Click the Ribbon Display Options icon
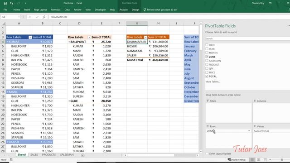290x163 pixels. coord(270,3)
